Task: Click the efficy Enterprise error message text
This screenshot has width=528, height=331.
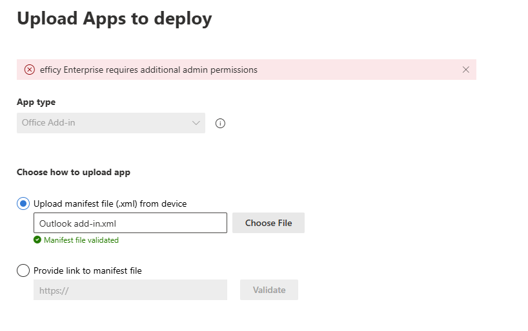Action: (x=148, y=70)
